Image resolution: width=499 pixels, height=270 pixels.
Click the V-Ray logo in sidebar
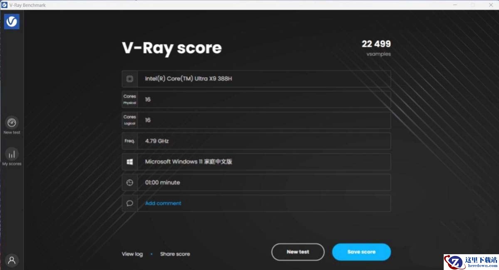[x=12, y=22]
